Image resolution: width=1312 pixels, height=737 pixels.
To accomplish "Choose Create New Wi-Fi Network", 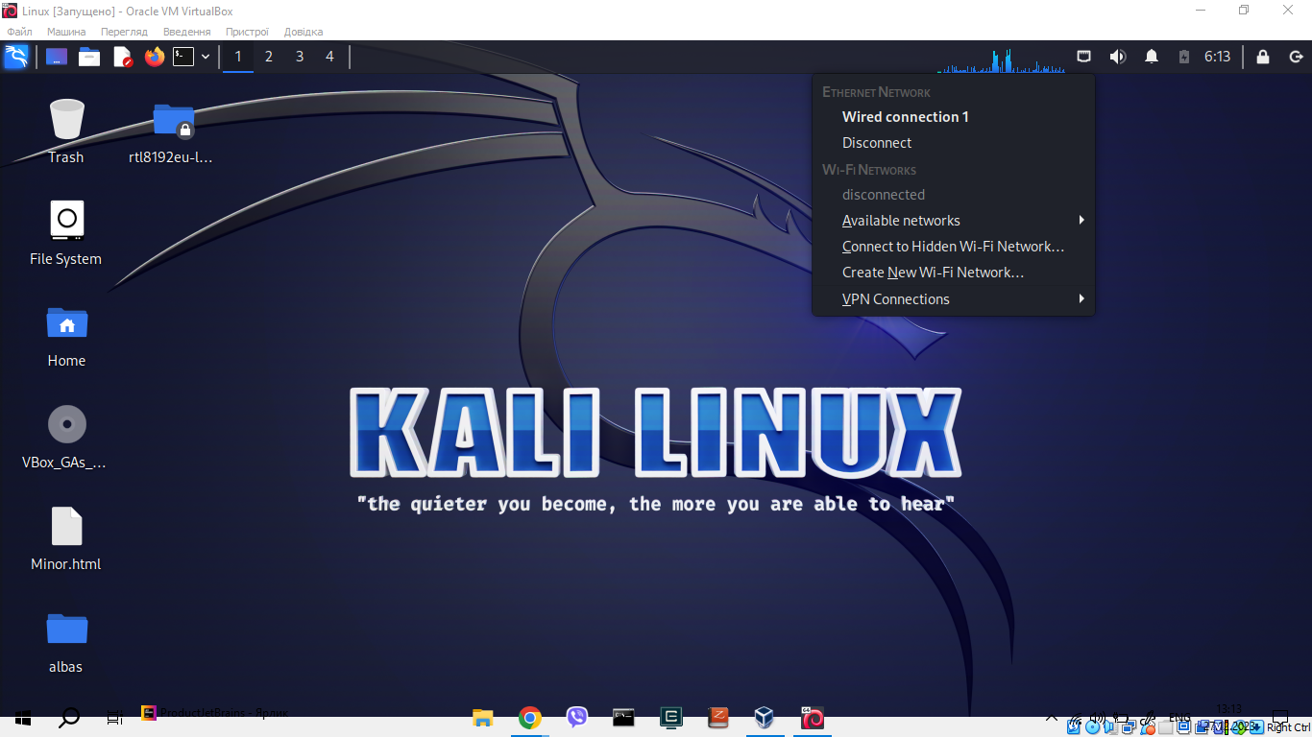I will coord(953,273).
